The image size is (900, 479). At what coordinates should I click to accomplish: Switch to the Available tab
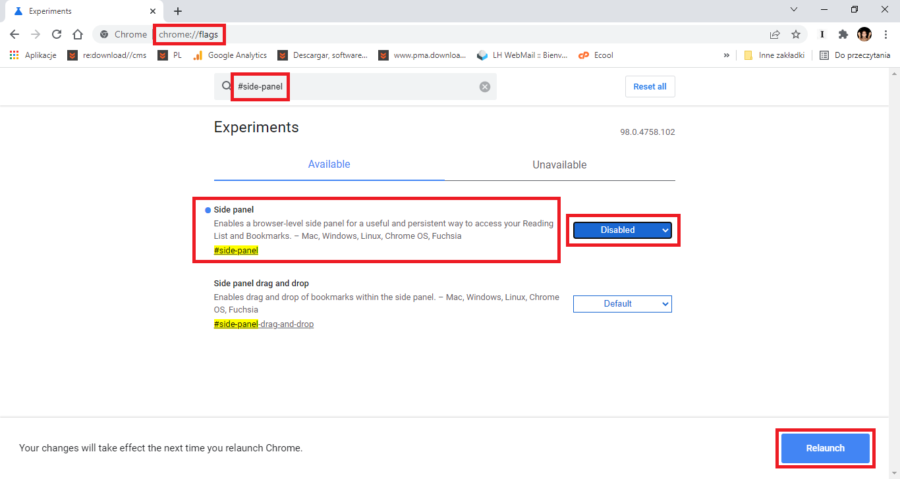coord(329,164)
